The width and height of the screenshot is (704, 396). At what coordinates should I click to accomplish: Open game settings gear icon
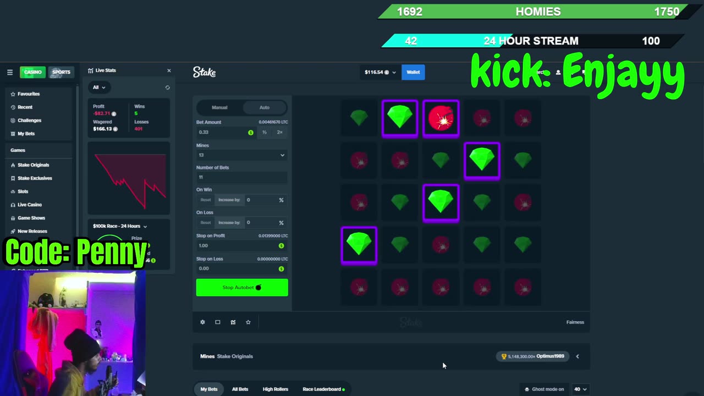click(202, 322)
